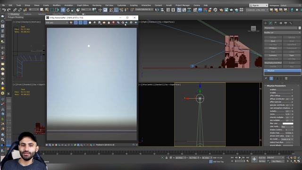Open the Modifier List dropdown

(282, 33)
